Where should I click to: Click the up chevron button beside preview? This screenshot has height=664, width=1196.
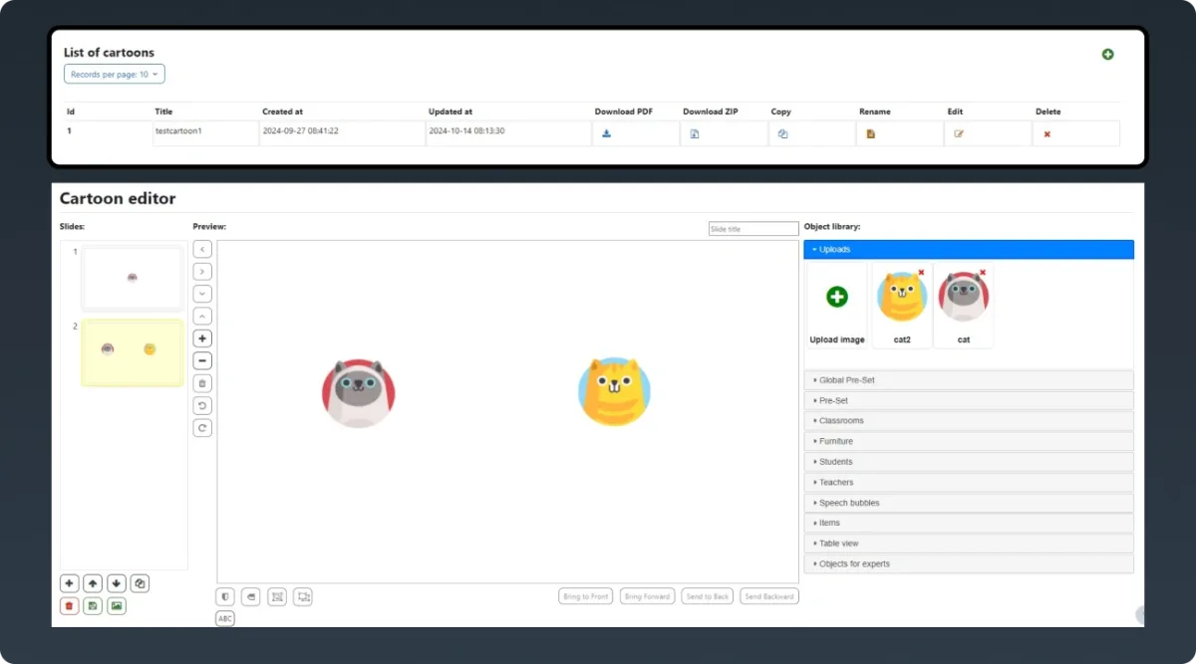coord(202,316)
